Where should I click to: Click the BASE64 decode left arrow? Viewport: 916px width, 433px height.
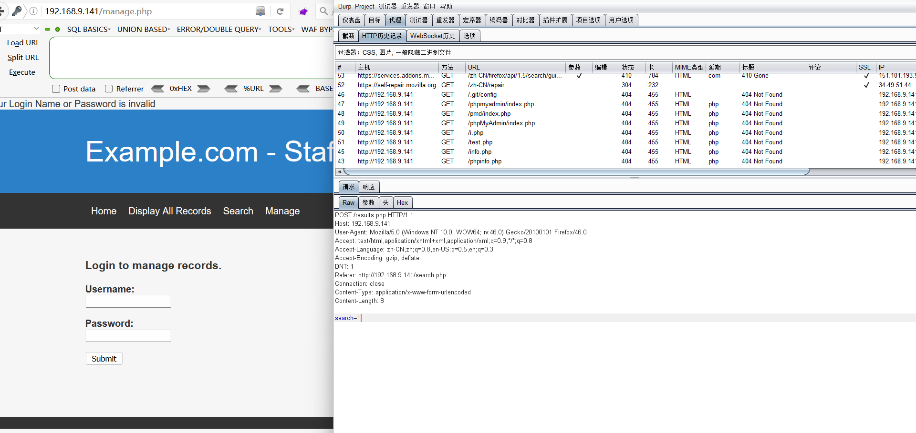(303, 89)
